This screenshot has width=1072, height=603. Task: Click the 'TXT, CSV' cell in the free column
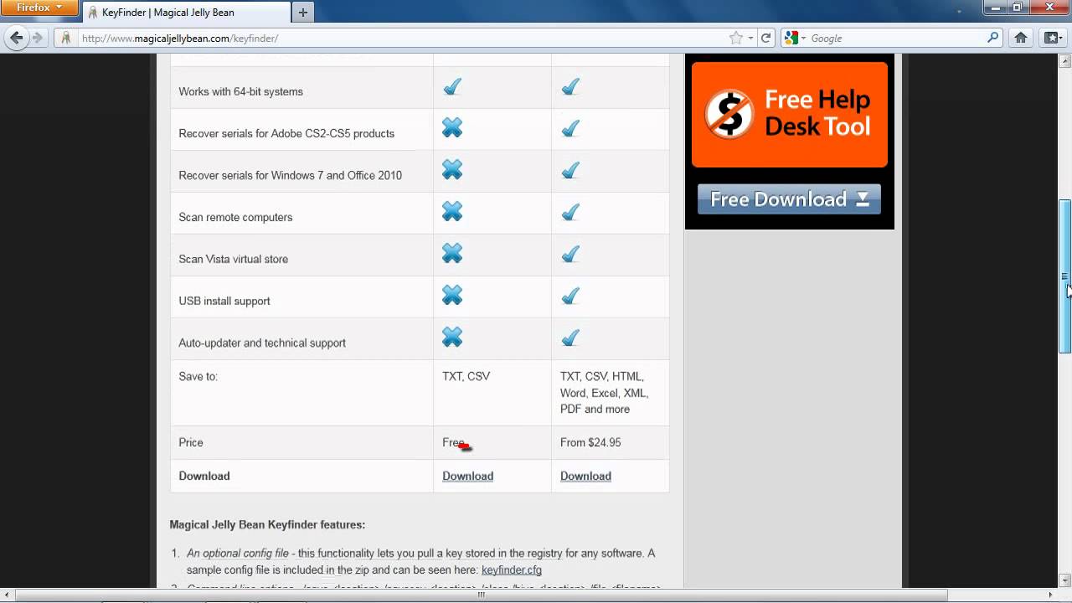(466, 376)
